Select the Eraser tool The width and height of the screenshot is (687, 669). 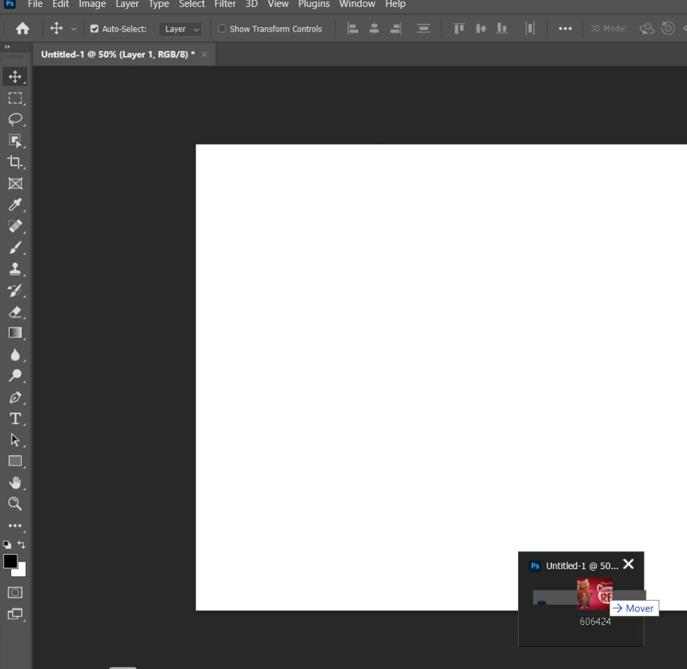(x=15, y=311)
